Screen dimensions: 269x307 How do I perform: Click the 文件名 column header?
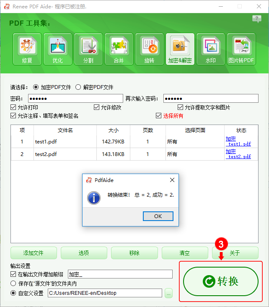pos(65,130)
